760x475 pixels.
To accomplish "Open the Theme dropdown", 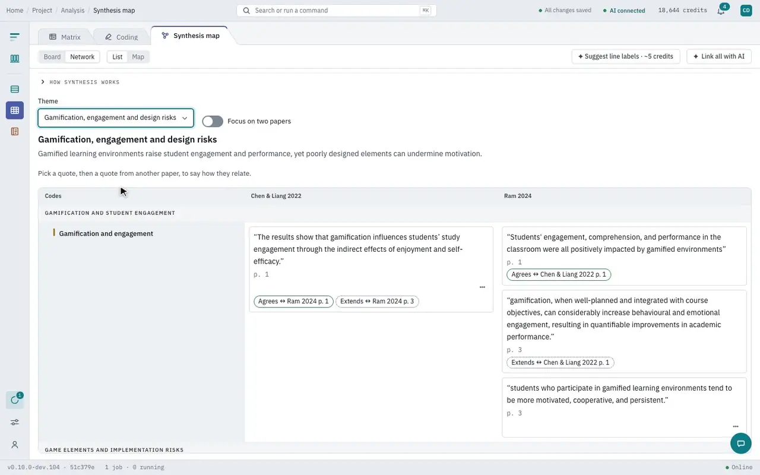I will pyautogui.click(x=116, y=118).
